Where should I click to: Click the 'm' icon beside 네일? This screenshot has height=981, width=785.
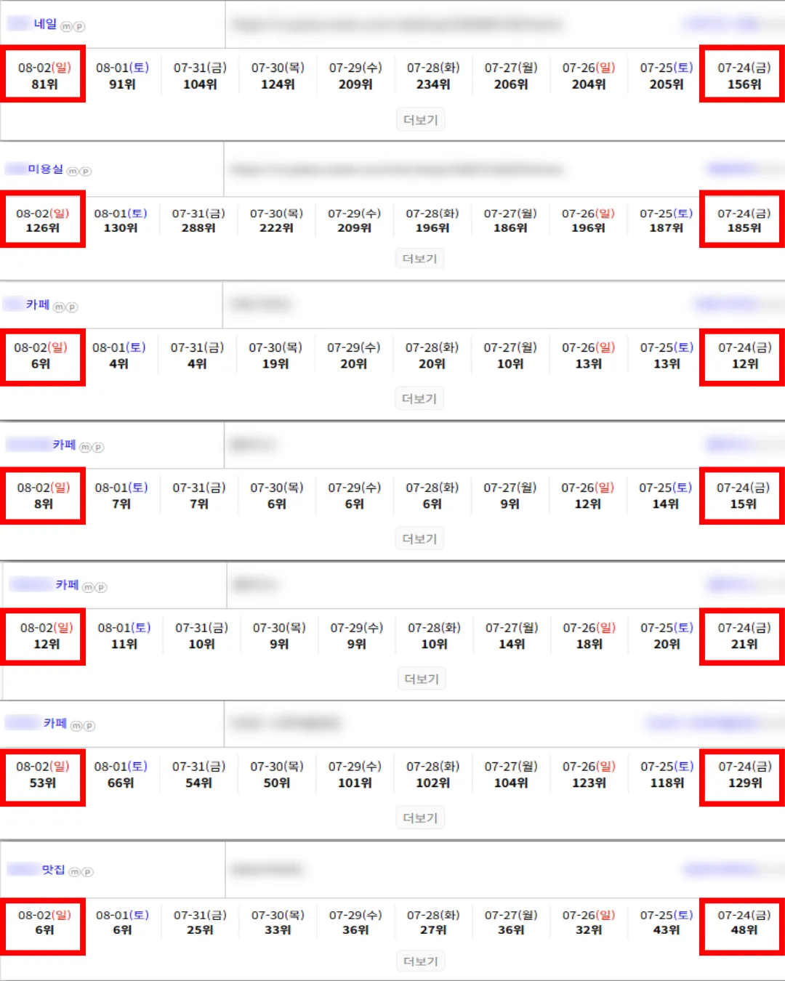(x=66, y=27)
